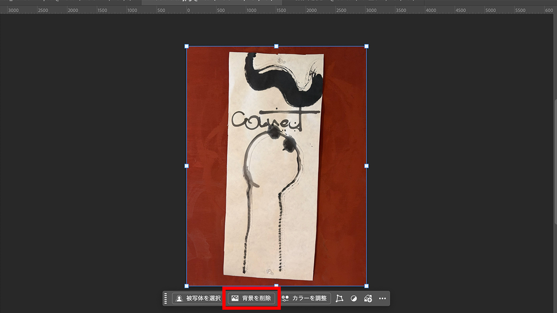557x313 pixels.
Task: Open Generative Fill via the image-plus icon
Action: [368, 298]
